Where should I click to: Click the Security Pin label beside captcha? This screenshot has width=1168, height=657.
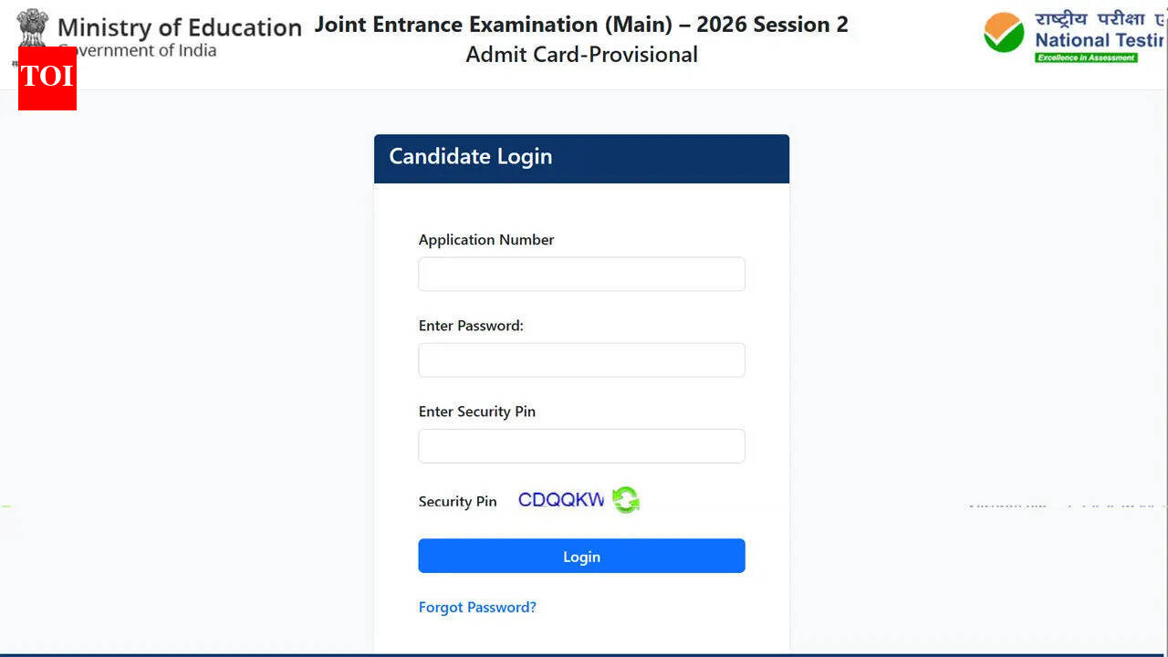(x=457, y=501)
